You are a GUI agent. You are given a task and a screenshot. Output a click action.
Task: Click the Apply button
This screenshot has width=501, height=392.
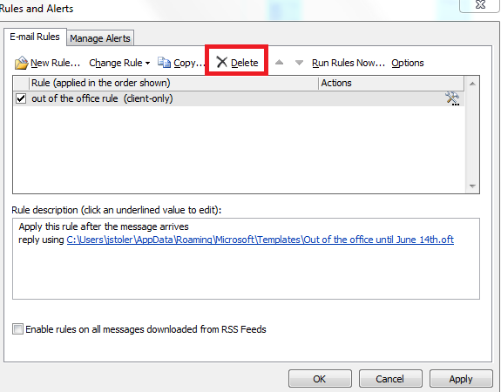tap(461, 379)
